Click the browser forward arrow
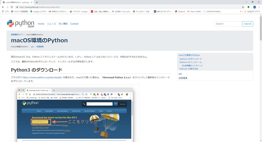This screenshot has width=262, height=142. tap(7, 7)
